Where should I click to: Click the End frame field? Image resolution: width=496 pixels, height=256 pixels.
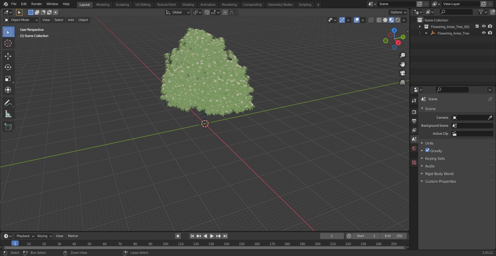click(x=394, y=236)
